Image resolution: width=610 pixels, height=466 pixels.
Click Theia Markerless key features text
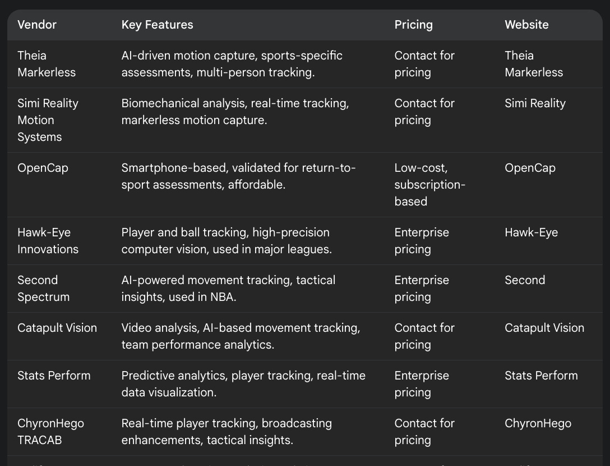coord(232,64)
